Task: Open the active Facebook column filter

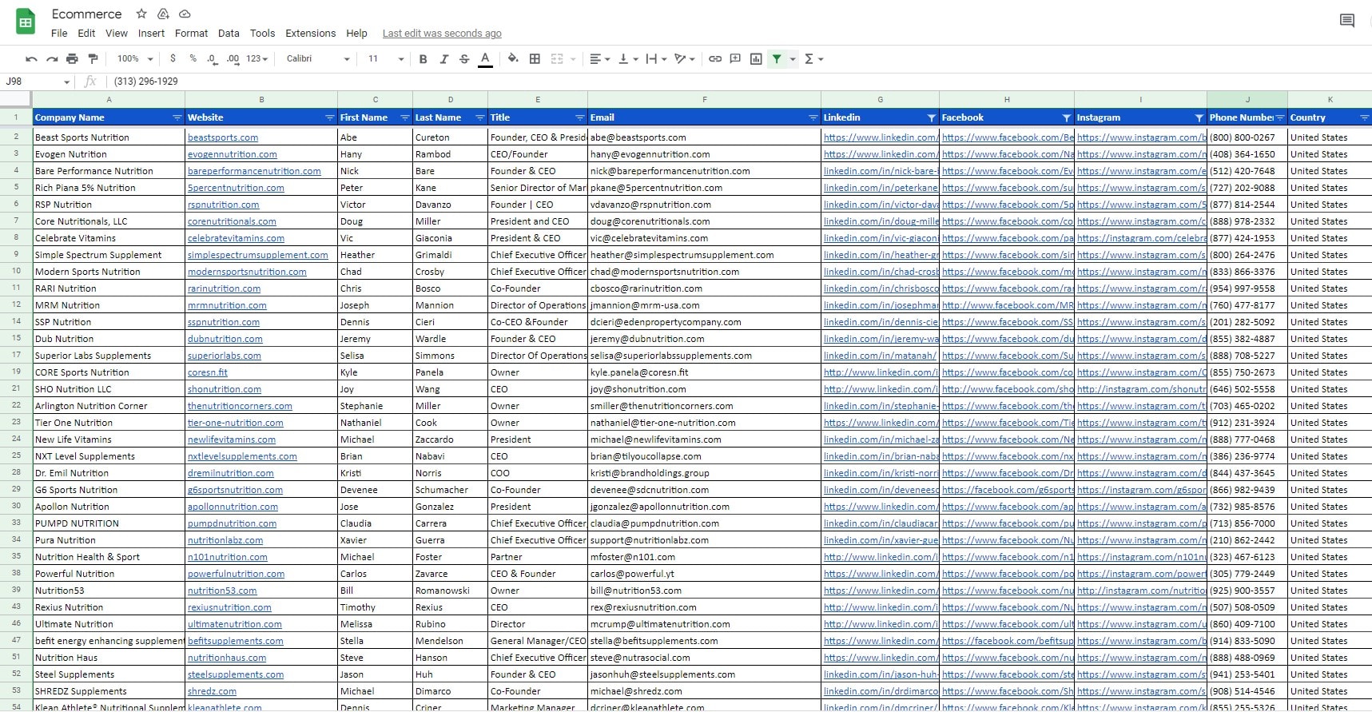Action: tap(1066, 117)
